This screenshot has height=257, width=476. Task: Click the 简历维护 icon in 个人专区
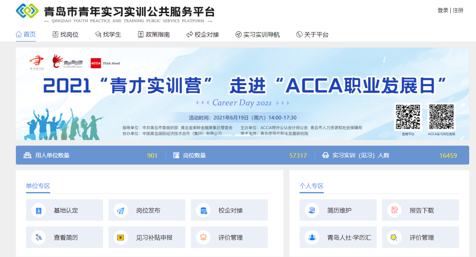coord(312,210)
